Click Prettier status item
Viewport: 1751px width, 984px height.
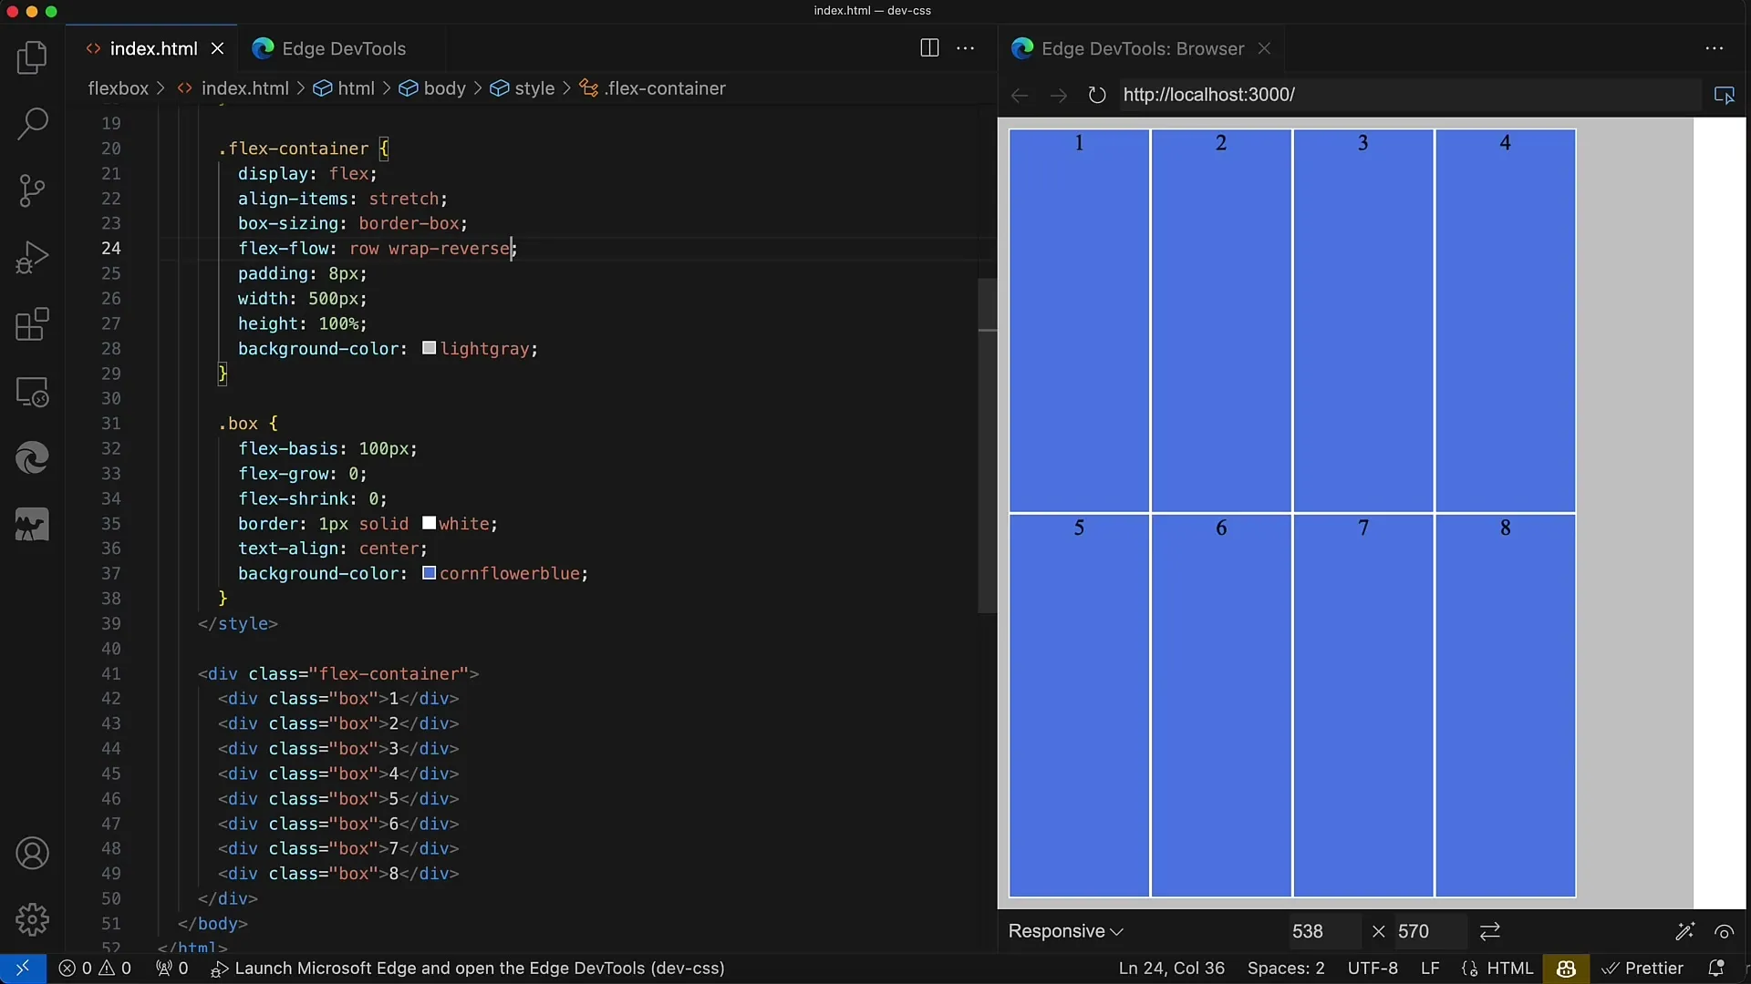pos(1642,969)
